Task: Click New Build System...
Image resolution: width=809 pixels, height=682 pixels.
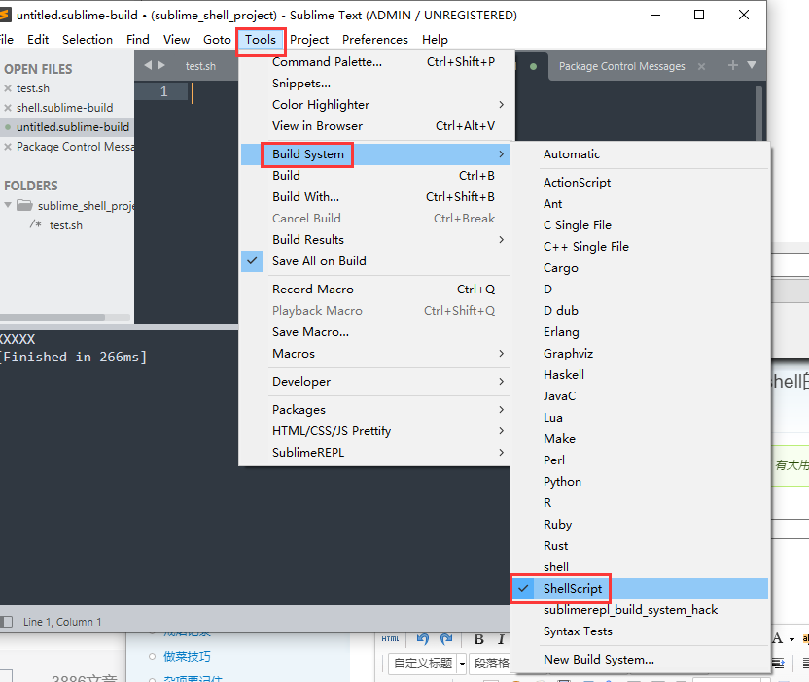Action: pos(641,660)
